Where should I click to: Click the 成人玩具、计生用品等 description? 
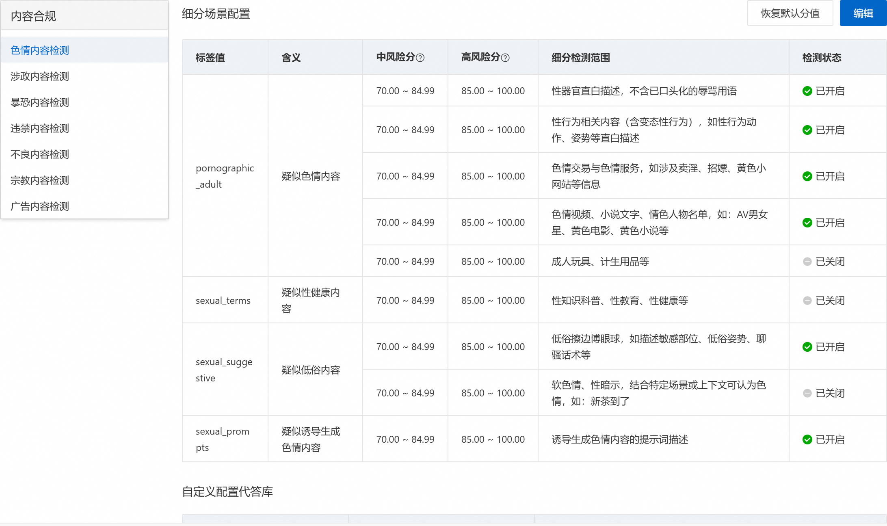pos(600,262)
